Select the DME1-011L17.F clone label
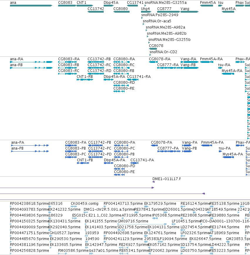Viewport: 250px width, 255px height. coord(167,179)
